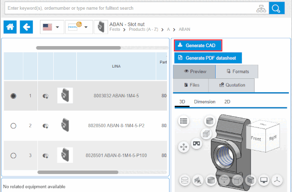292x192 pixels.
Task: Select radio button for row 3
Action: (x=13, y=156)
